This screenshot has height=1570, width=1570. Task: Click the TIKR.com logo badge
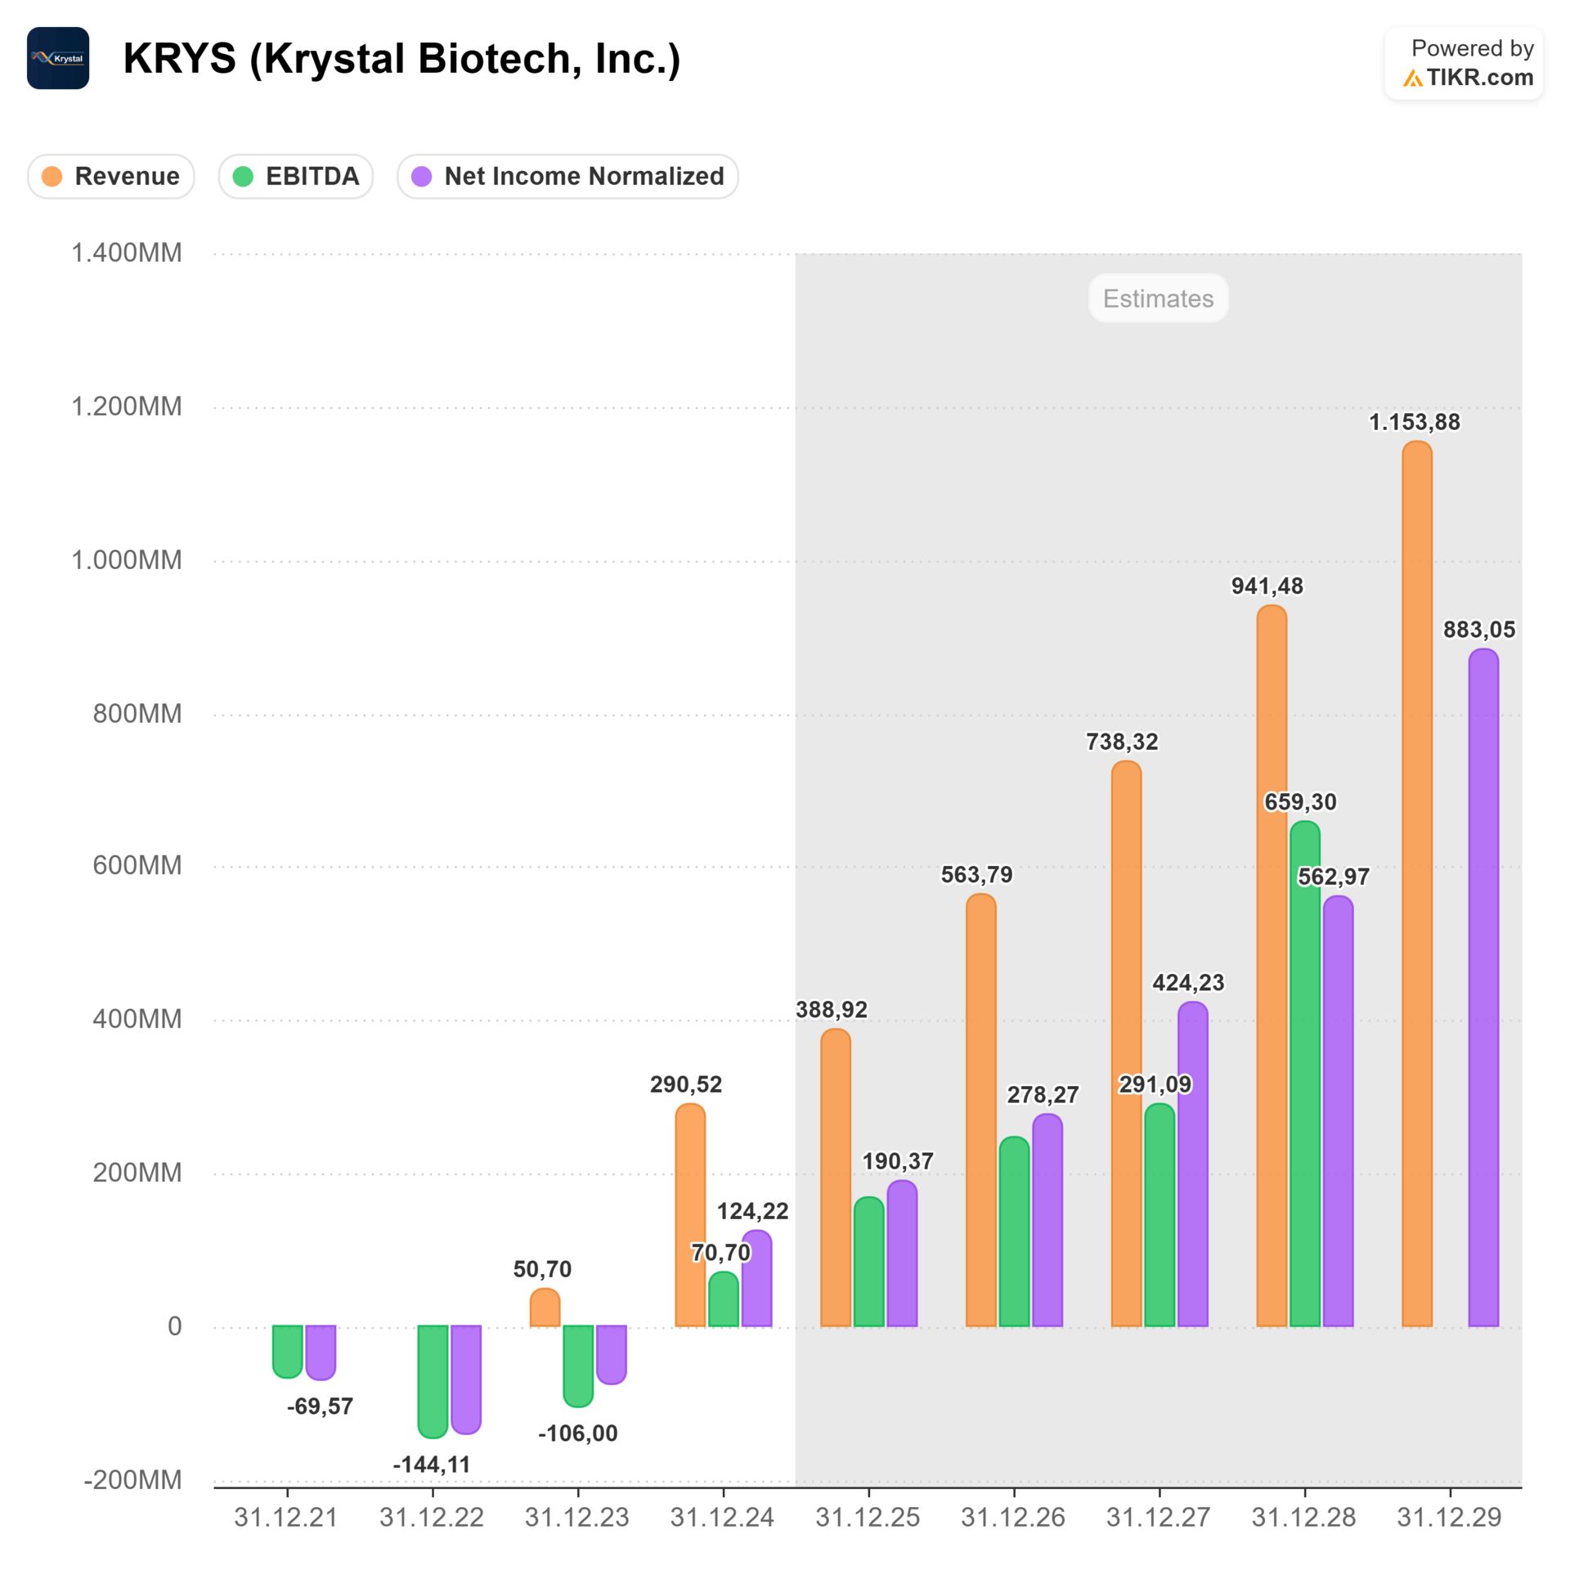click(1463, 63)
